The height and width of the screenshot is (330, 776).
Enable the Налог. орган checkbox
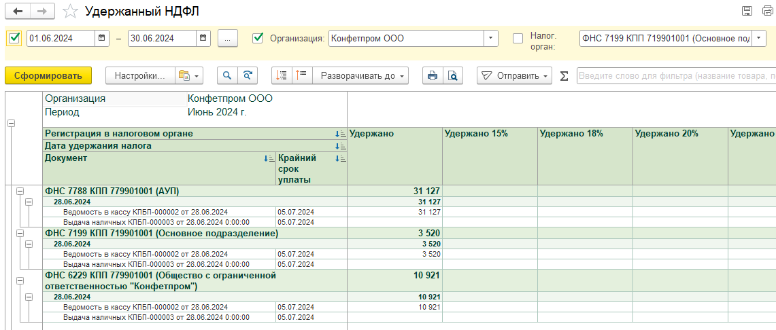(518, 38)
